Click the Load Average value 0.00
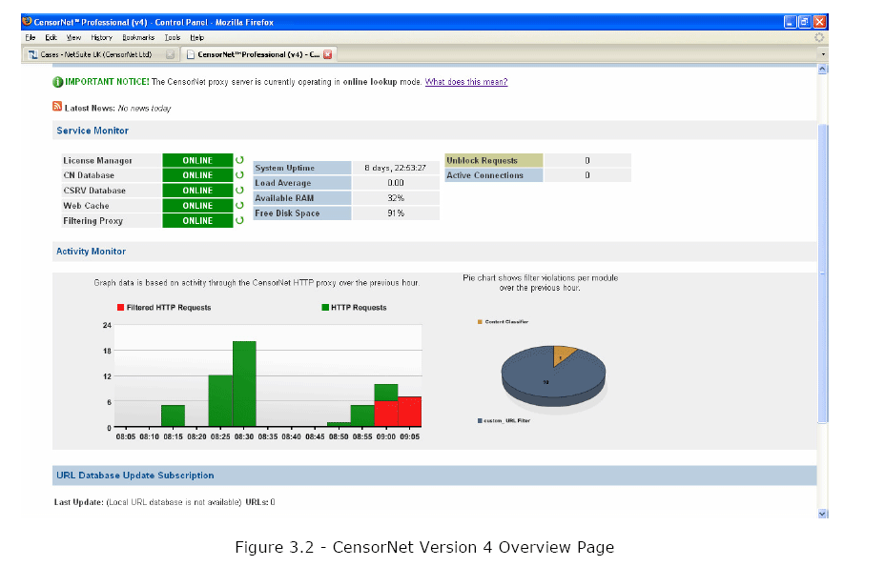This screenshot has height=587, width=885. tap(396, 183)
